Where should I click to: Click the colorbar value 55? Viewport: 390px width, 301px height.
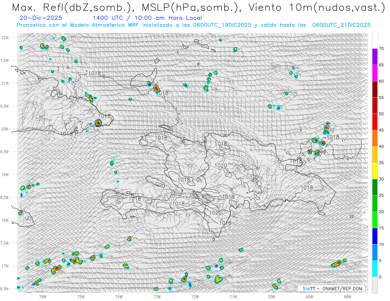[381, 97]
